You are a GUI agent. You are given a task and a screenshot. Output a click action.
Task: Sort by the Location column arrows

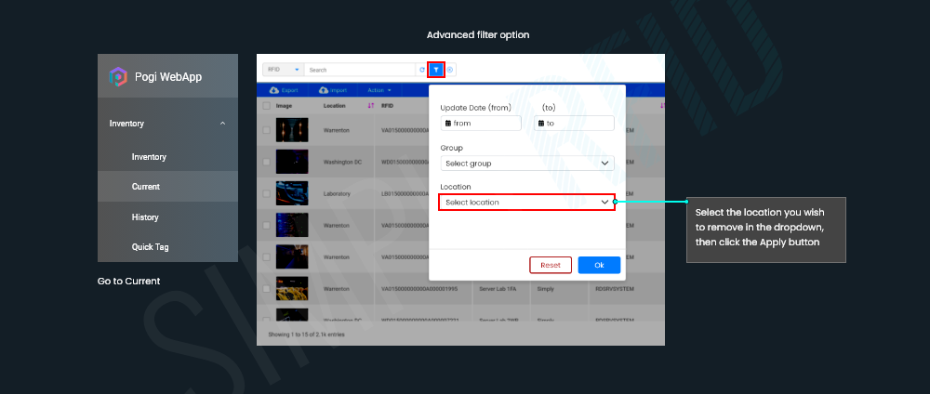coord(371,105)
